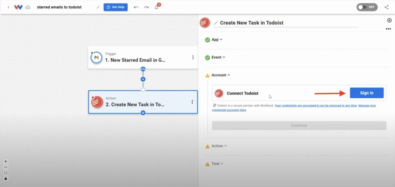This screenshot has height=187, width=395.
Task: Select the Gmail trigger step card
Action: [x=143, y=58]
